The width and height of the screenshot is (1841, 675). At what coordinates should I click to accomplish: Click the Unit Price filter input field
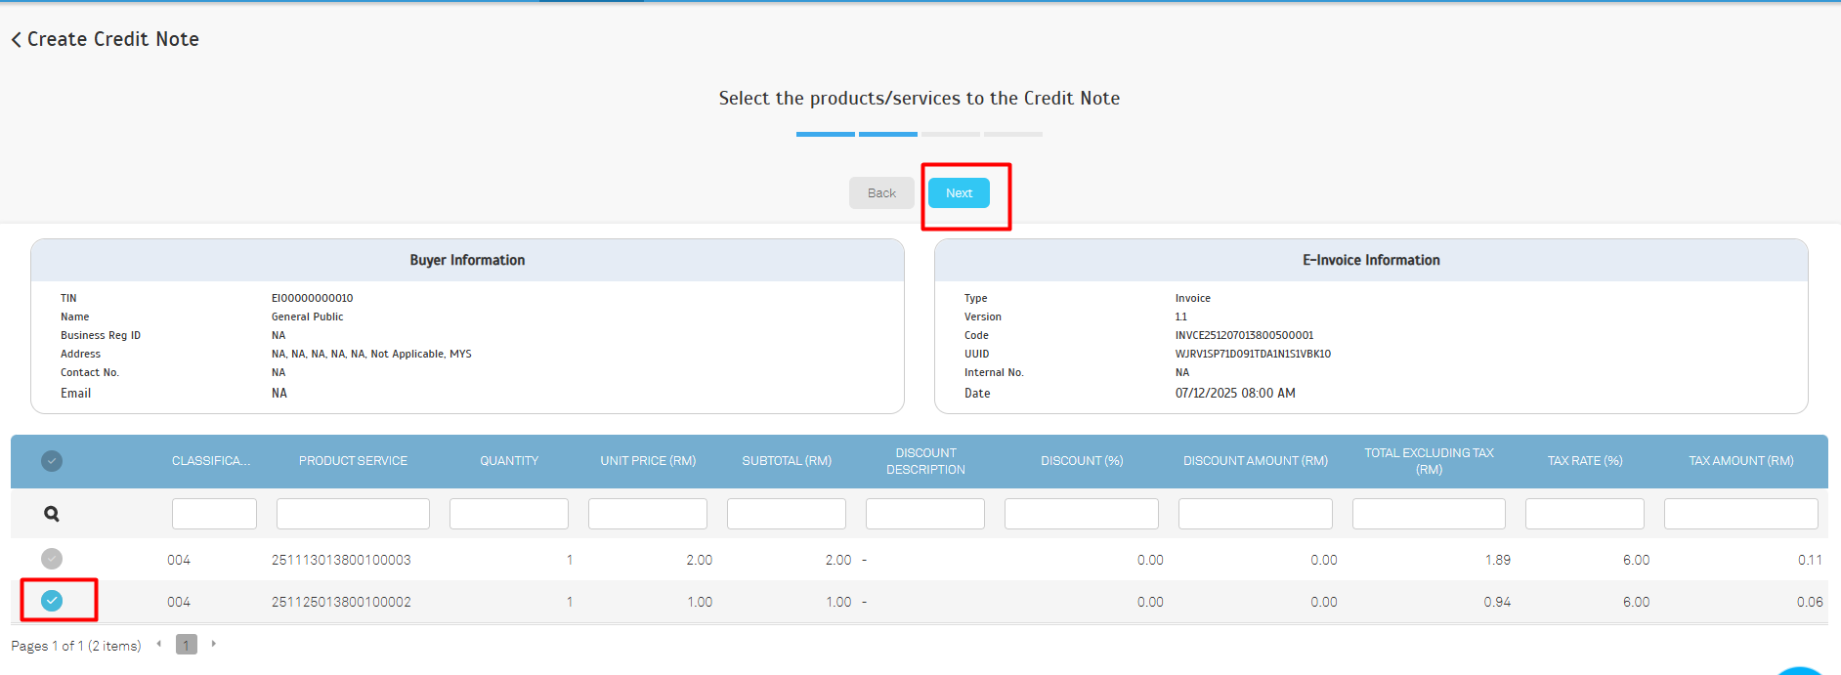648,514
